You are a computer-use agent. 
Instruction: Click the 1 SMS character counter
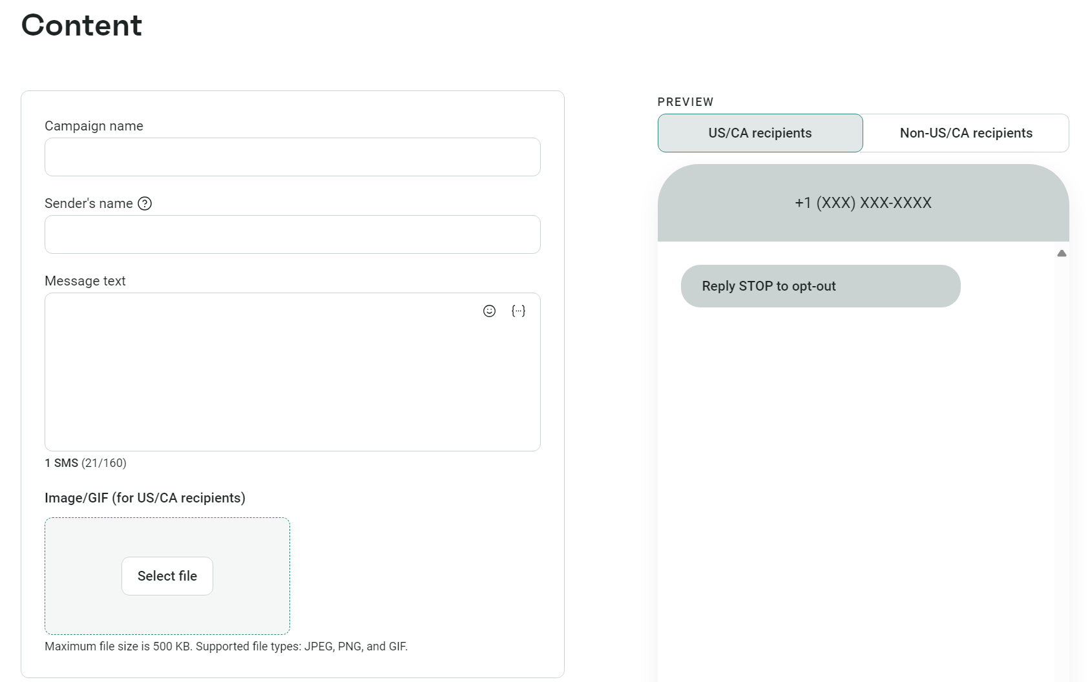point(85,463)
